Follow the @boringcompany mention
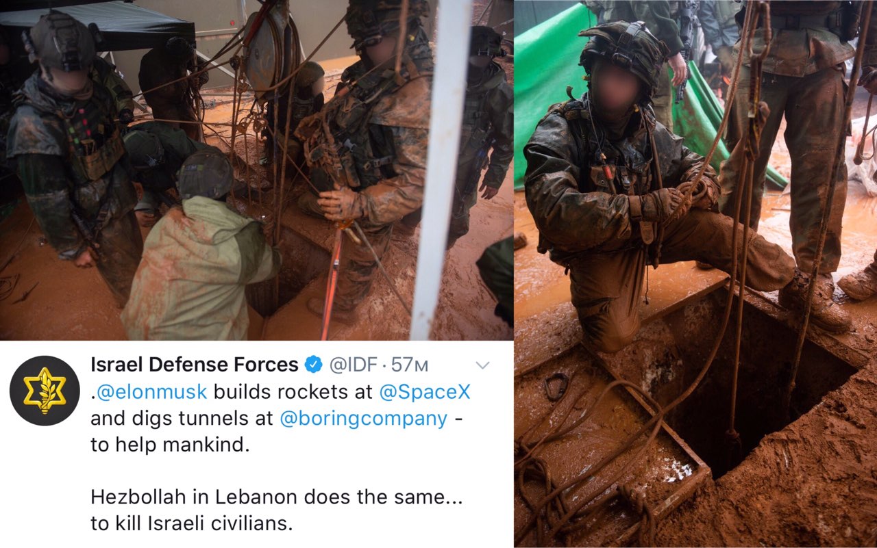 (363, 418)
